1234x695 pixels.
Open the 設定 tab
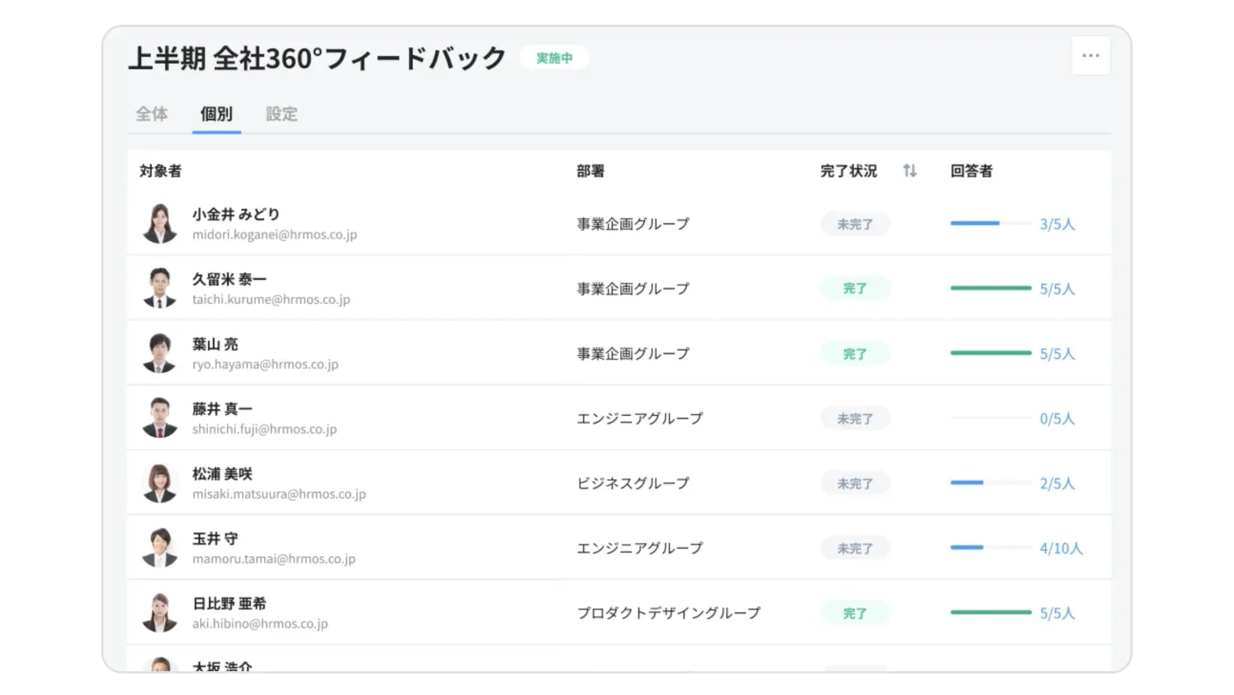[x=282, y=114]
